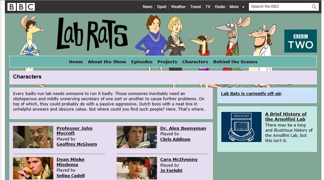Click the Jo Enright link

tap(171, 170)
